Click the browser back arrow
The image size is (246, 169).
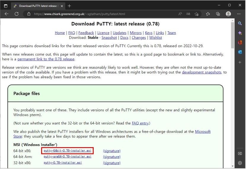coord(7,14)
